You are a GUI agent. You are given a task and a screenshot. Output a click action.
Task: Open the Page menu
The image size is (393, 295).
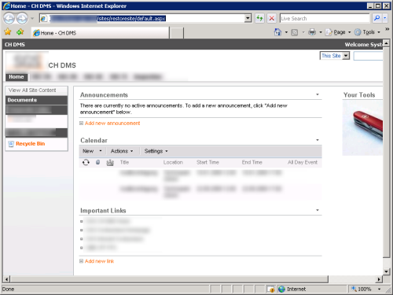point(338,32)
